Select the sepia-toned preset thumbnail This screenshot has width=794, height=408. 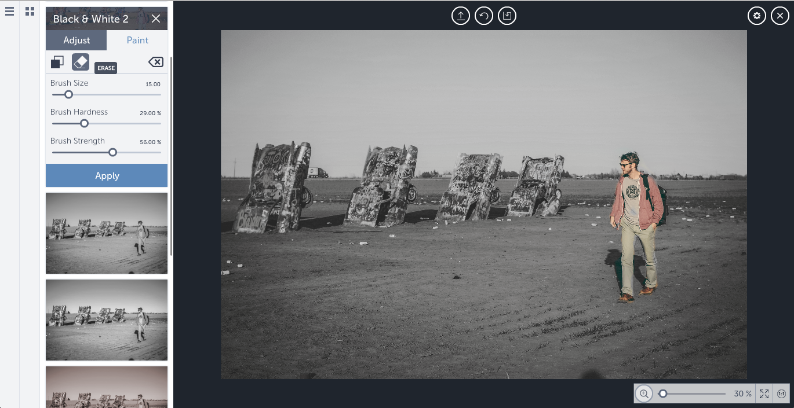[107, 387]
